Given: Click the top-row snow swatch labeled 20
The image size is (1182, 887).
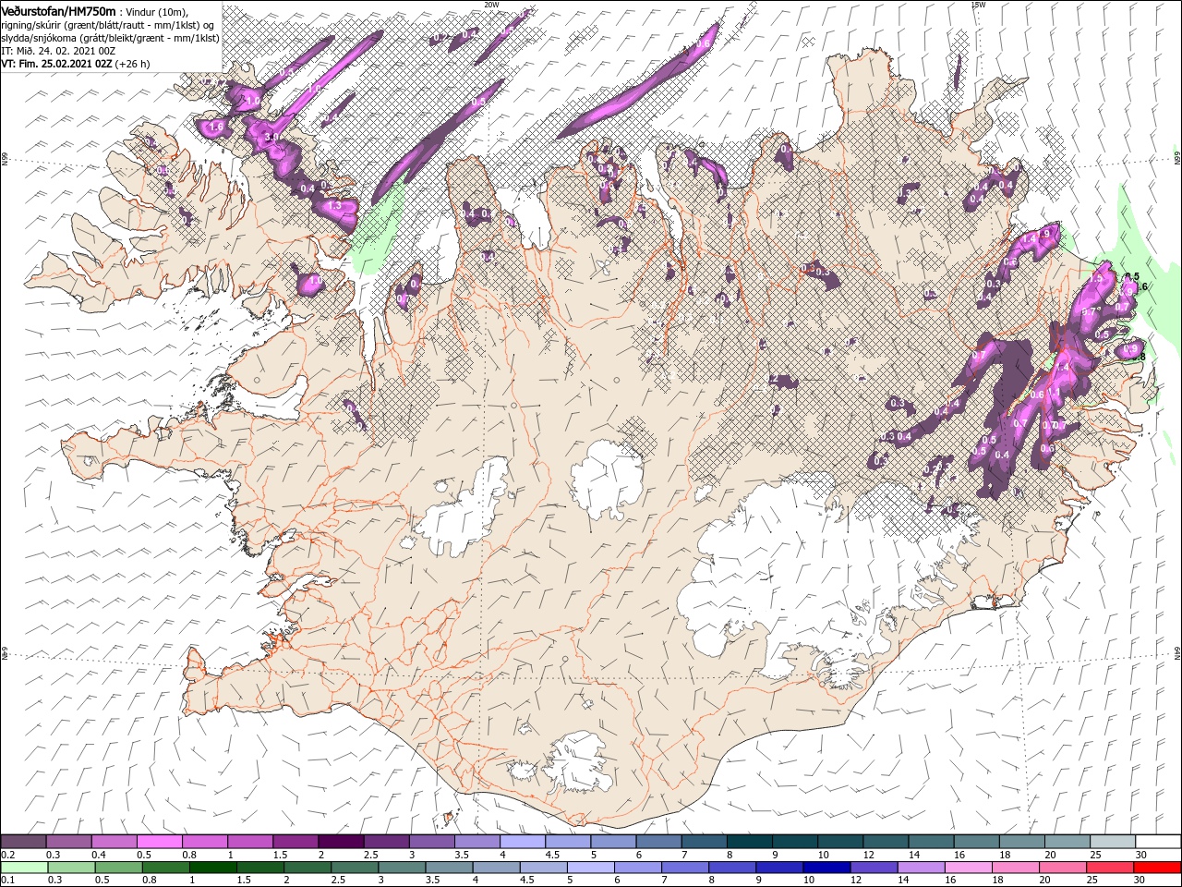Looking at the screenshot, I should click(1067, 842).
